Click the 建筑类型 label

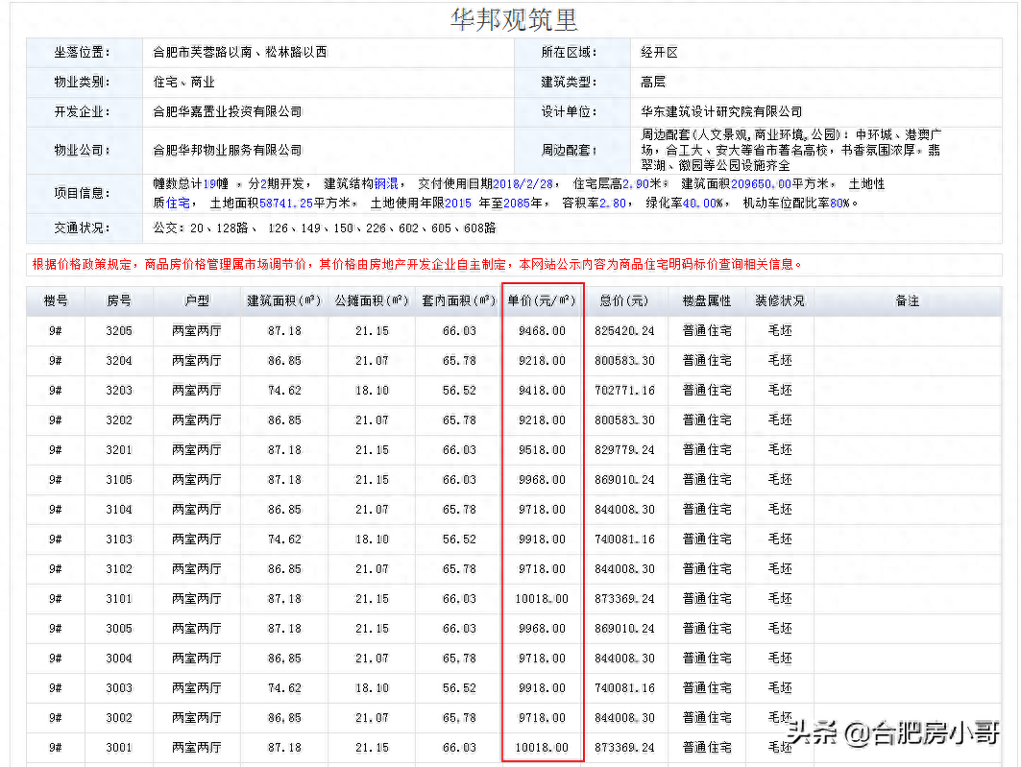click(570, 82)
